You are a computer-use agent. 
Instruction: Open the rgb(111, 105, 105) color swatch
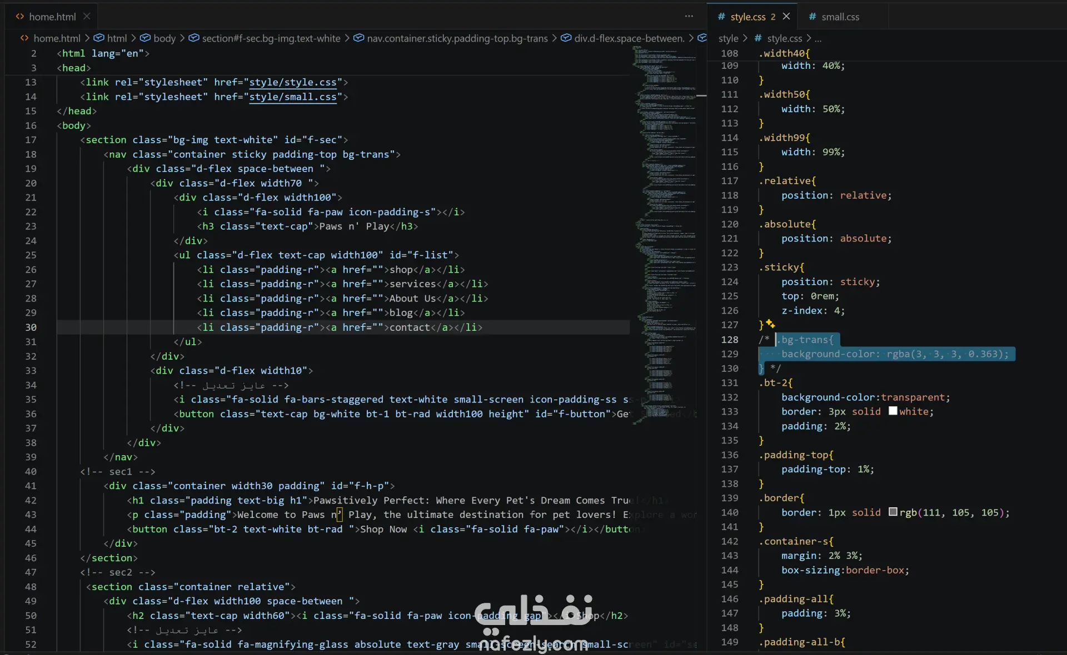893,512
